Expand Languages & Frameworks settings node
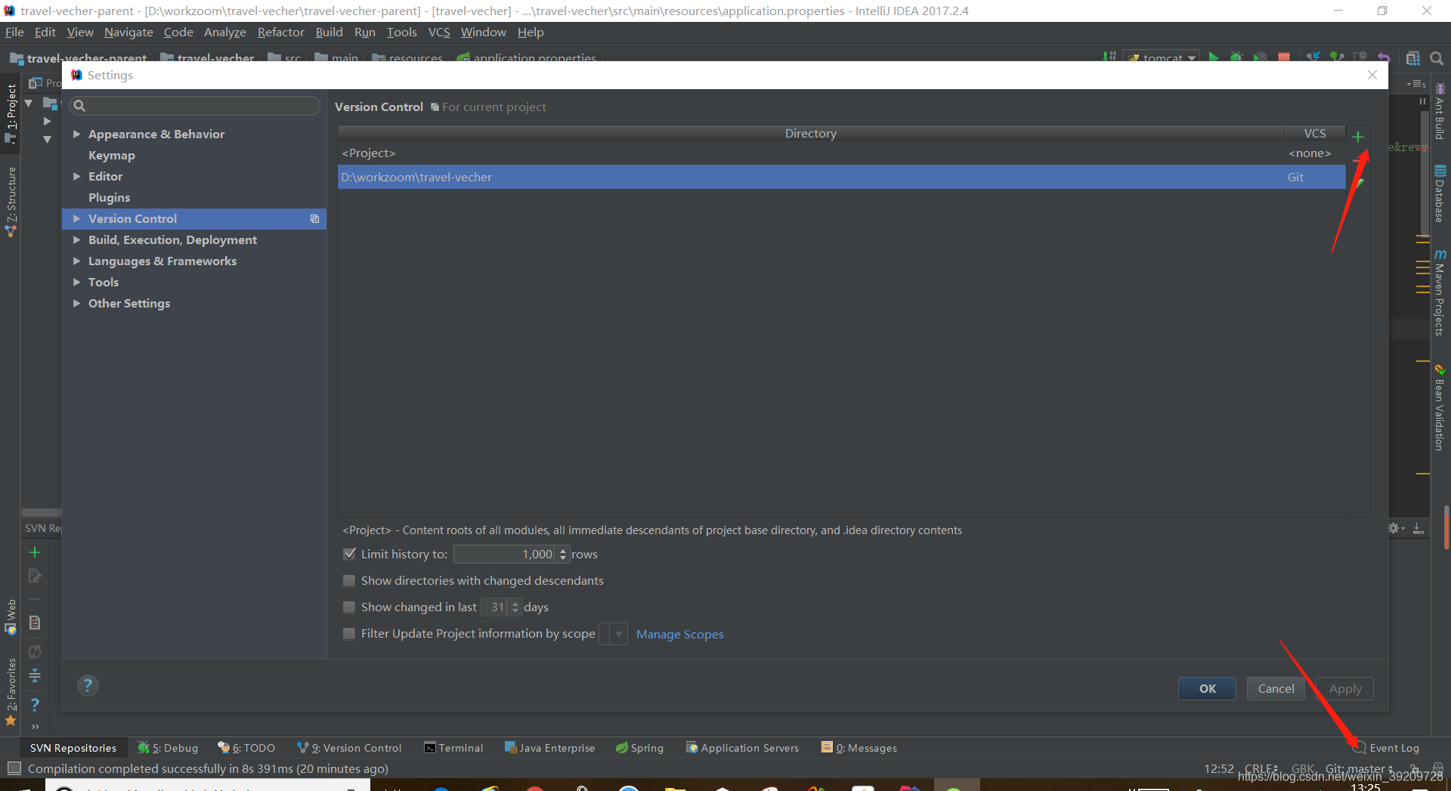Image resolution: width=1451 pixels, height=791 pixels. 76,261
